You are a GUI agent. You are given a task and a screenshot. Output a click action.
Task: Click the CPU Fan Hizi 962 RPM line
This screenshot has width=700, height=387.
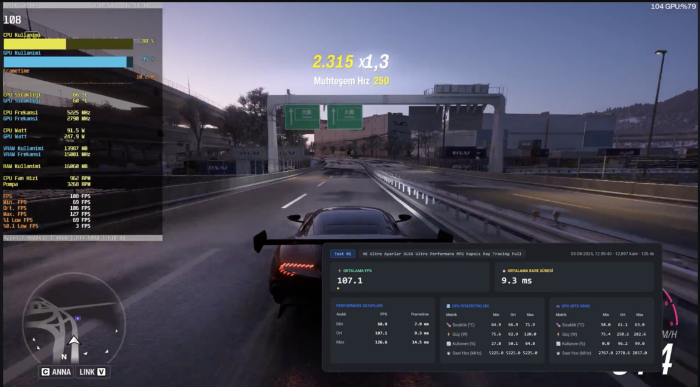tap(46, 178)
